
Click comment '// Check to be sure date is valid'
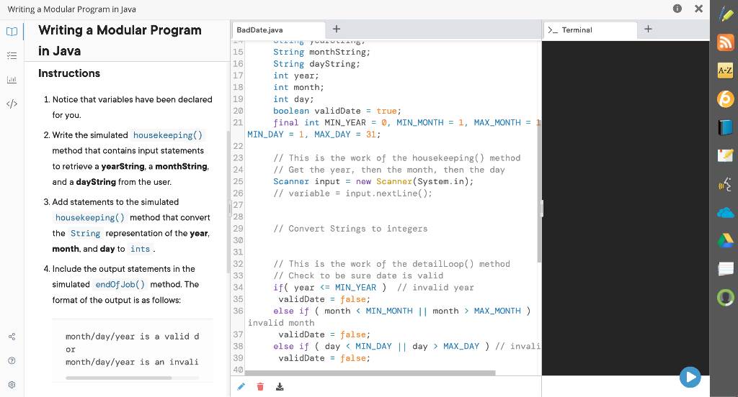358,275
